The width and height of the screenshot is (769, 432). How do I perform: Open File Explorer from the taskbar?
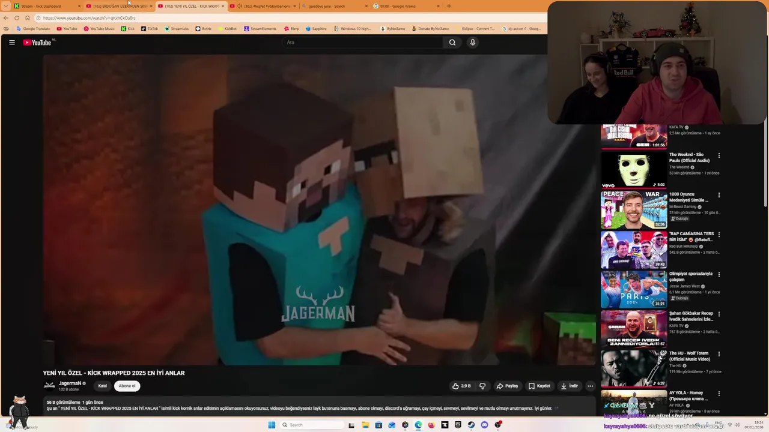365,425
